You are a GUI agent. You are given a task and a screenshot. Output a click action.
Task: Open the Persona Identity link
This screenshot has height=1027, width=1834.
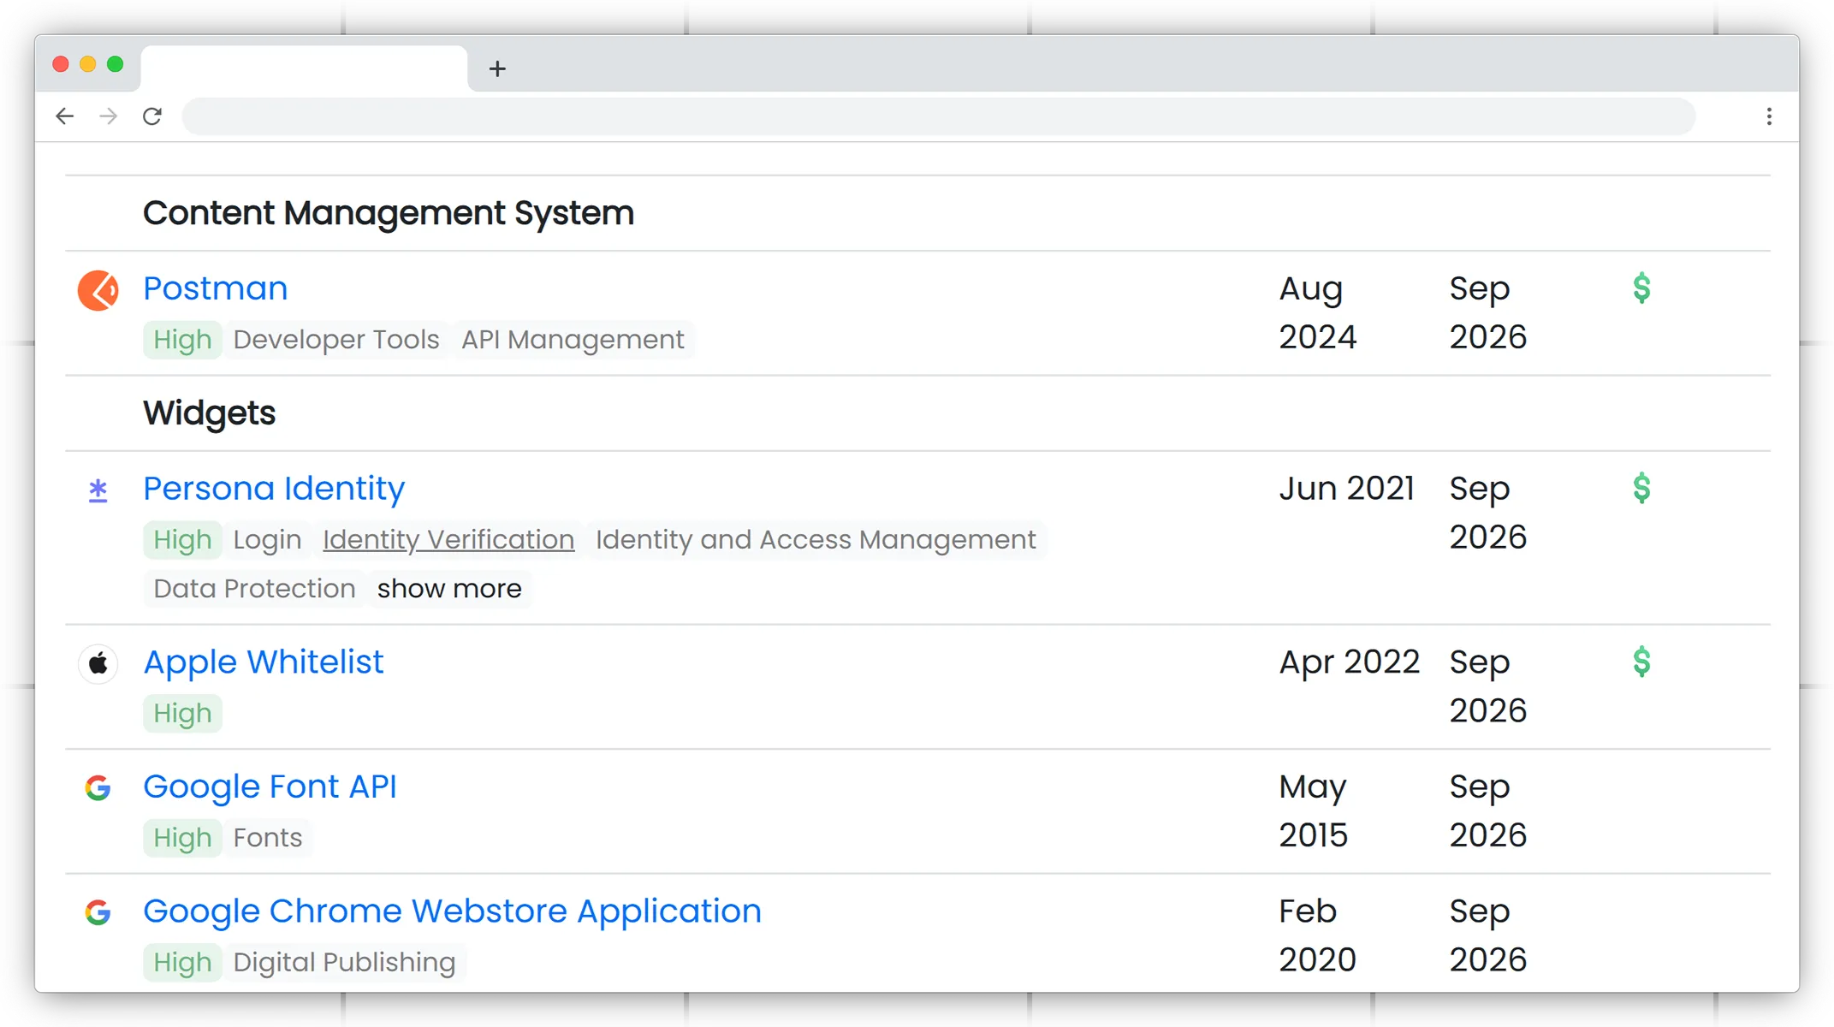tap(274, 489)
